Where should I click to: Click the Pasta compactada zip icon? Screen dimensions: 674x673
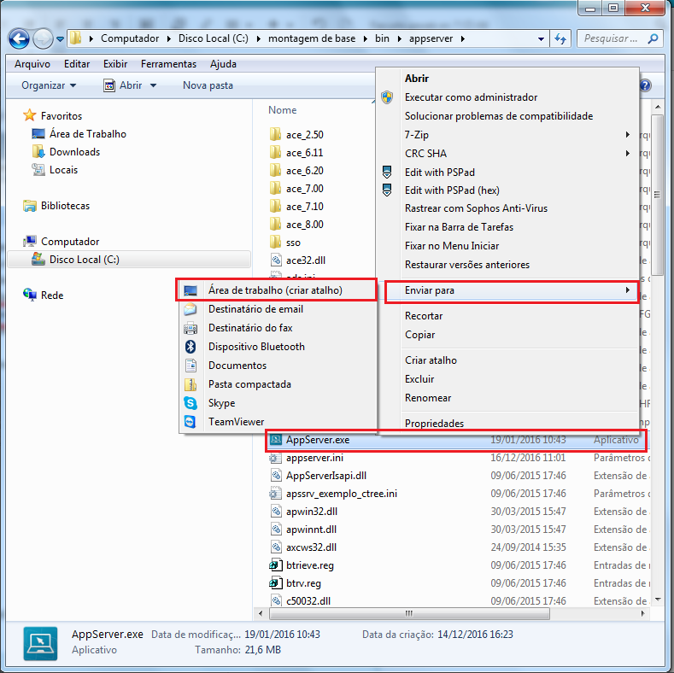click(x=190, y=384)
